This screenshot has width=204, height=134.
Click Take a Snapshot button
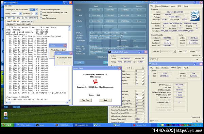pos(31,18)
